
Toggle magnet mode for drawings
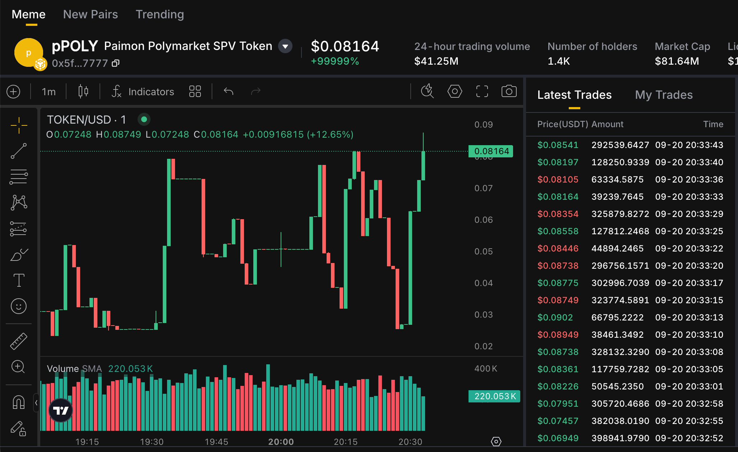pos(19,402)
